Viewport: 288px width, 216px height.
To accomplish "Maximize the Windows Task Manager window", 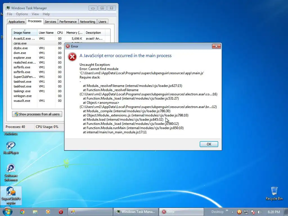I will [102, 8].
